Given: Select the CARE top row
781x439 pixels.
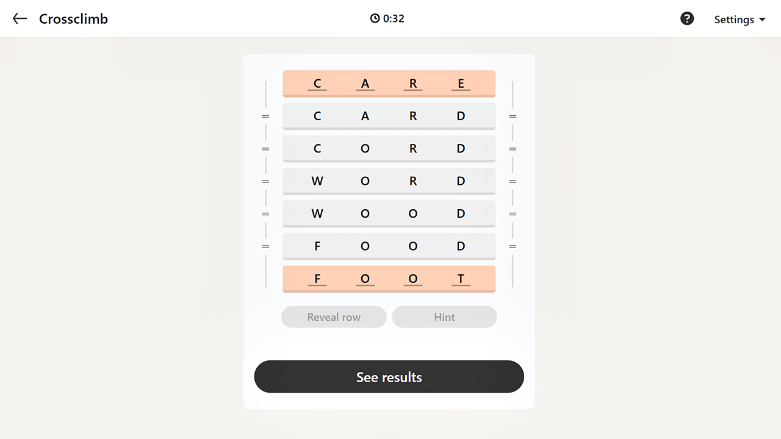Looking at the screenshot, I should click(x=389, y=84).
